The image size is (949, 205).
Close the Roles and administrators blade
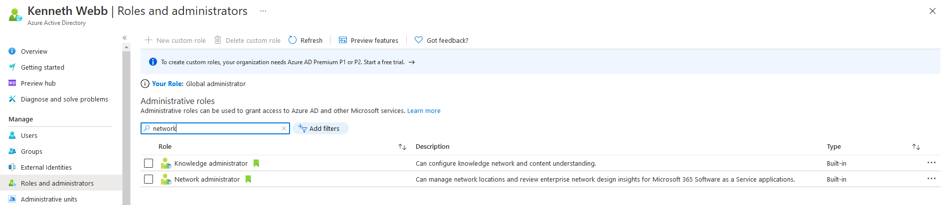click(933, 11)
